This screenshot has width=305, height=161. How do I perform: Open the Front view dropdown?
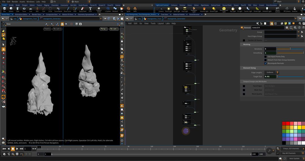[x=47, y=29]
